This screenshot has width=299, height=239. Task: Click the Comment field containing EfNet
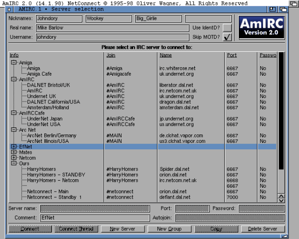pos(95,218)
